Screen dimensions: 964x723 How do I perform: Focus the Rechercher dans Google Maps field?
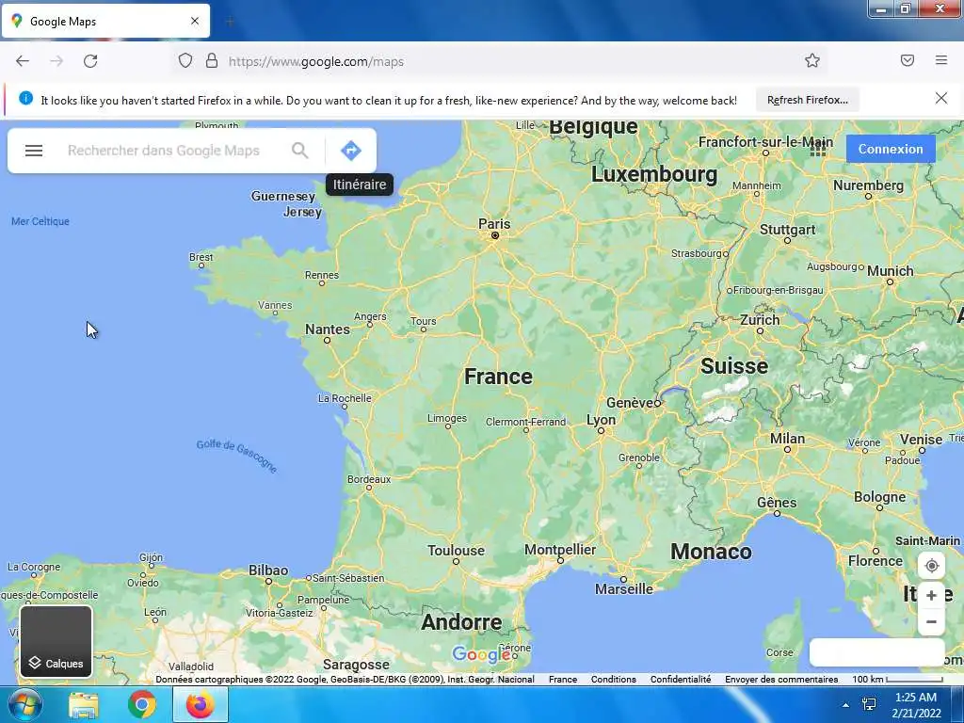tap(164, 151)
